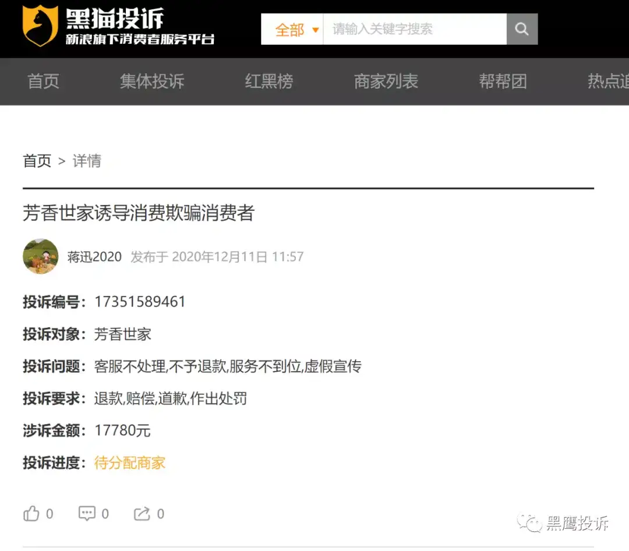
Task: Open the 首页 navigation tab
Action: click(43, 82)
